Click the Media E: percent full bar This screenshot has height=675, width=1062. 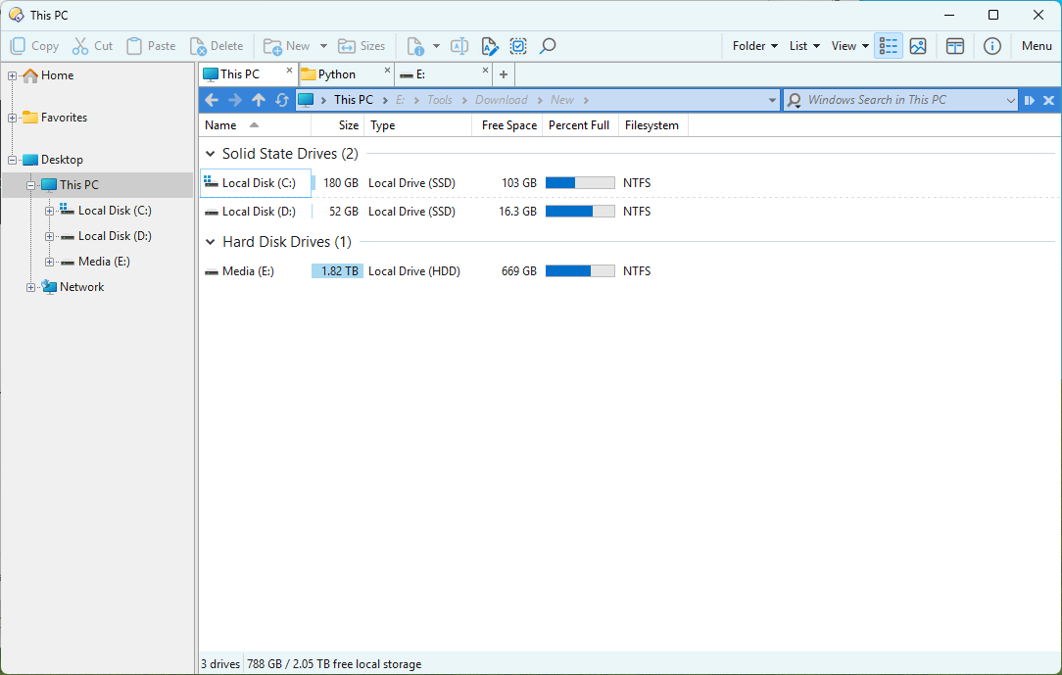(x=580, y=270)
